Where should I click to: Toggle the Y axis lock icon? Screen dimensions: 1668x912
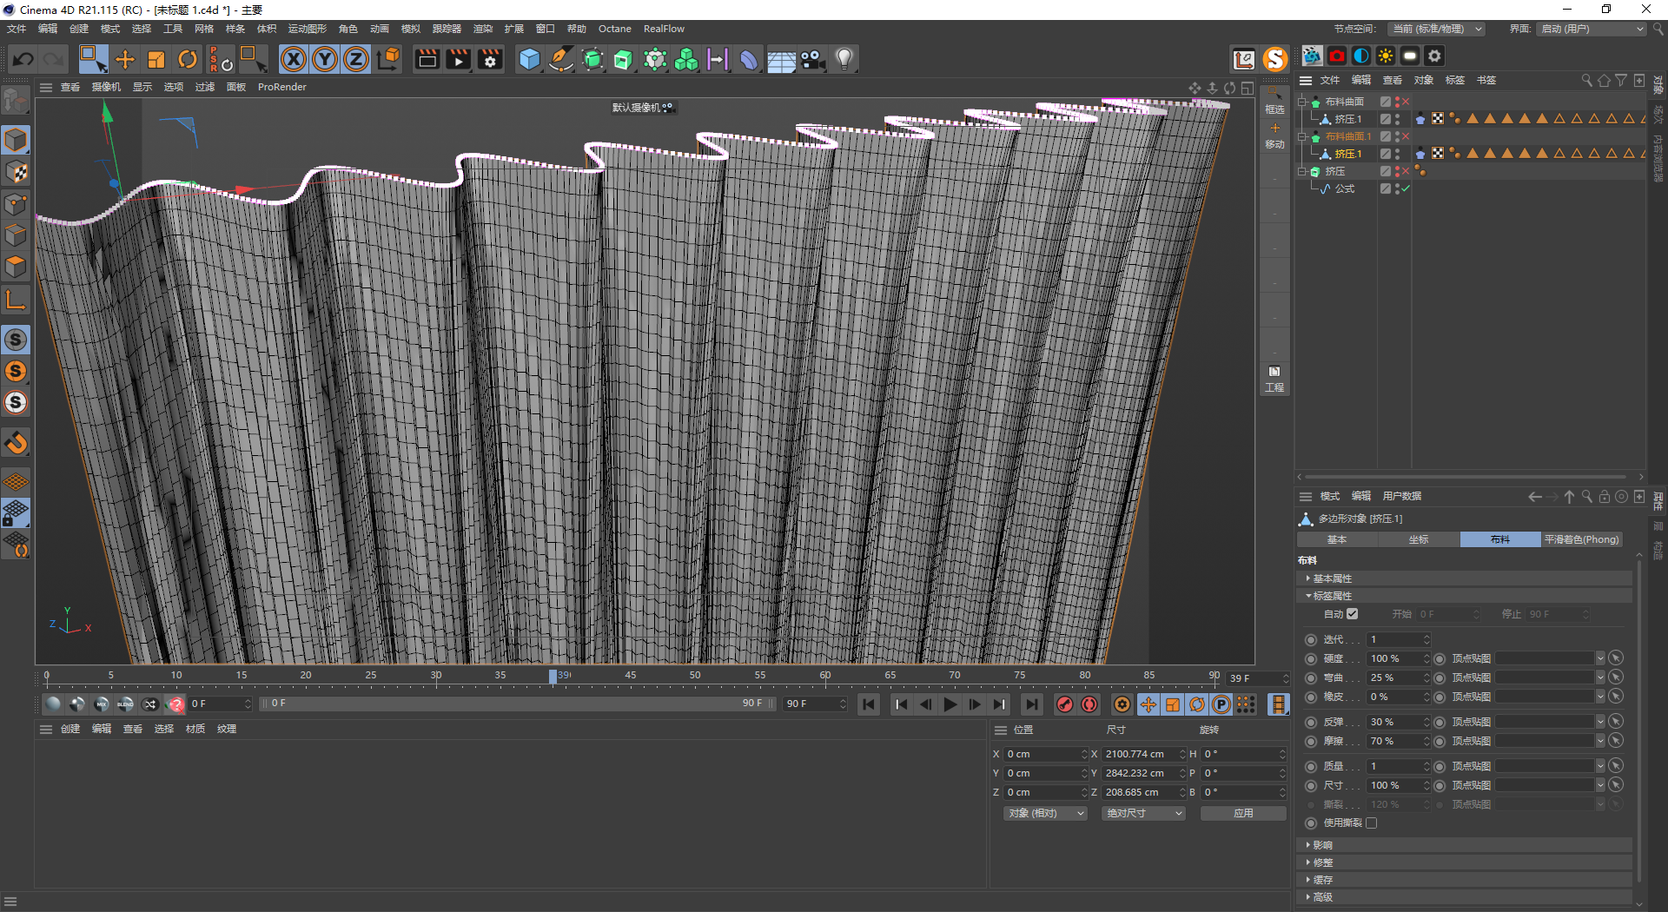coord(325,59)
